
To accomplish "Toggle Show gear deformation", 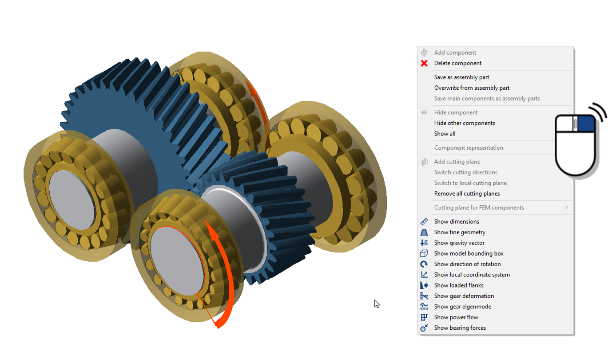I will pyautogui.click(x=464, y=296).
